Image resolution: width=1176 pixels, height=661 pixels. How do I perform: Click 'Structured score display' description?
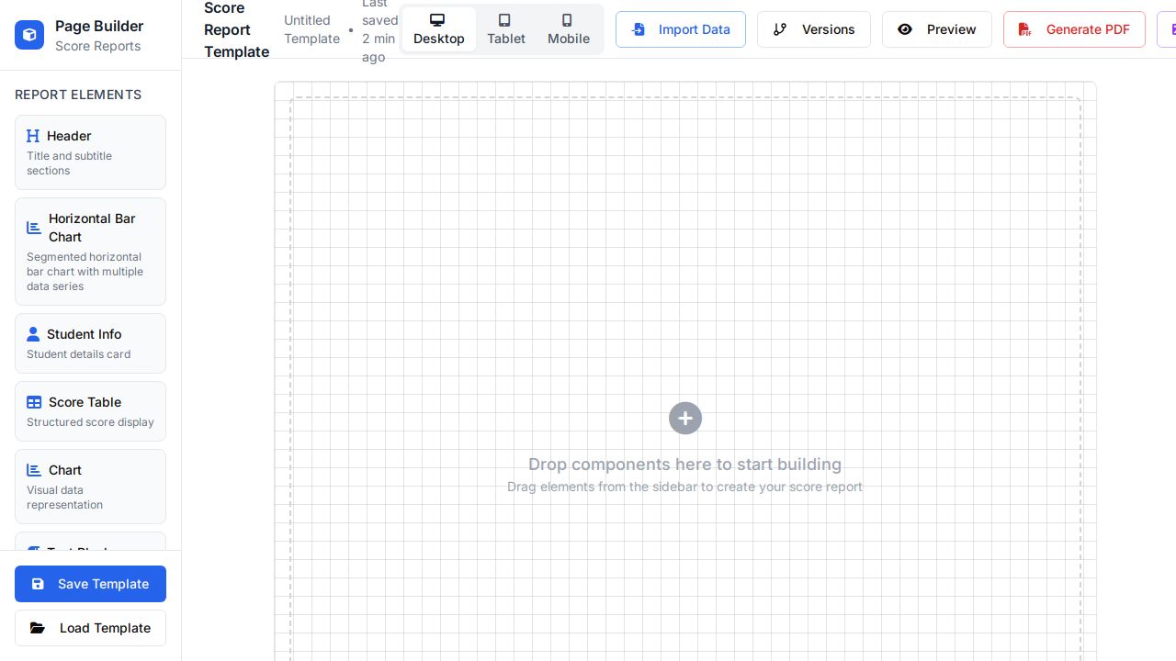click(90, 422)
